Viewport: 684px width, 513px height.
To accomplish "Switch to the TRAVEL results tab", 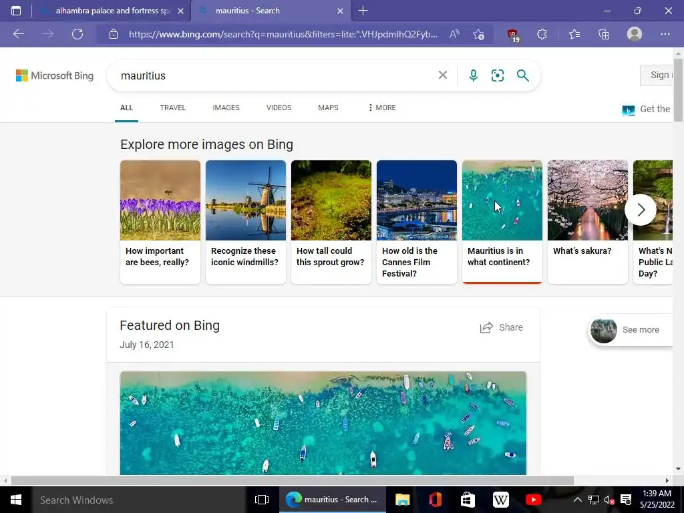I will point(173,108).
